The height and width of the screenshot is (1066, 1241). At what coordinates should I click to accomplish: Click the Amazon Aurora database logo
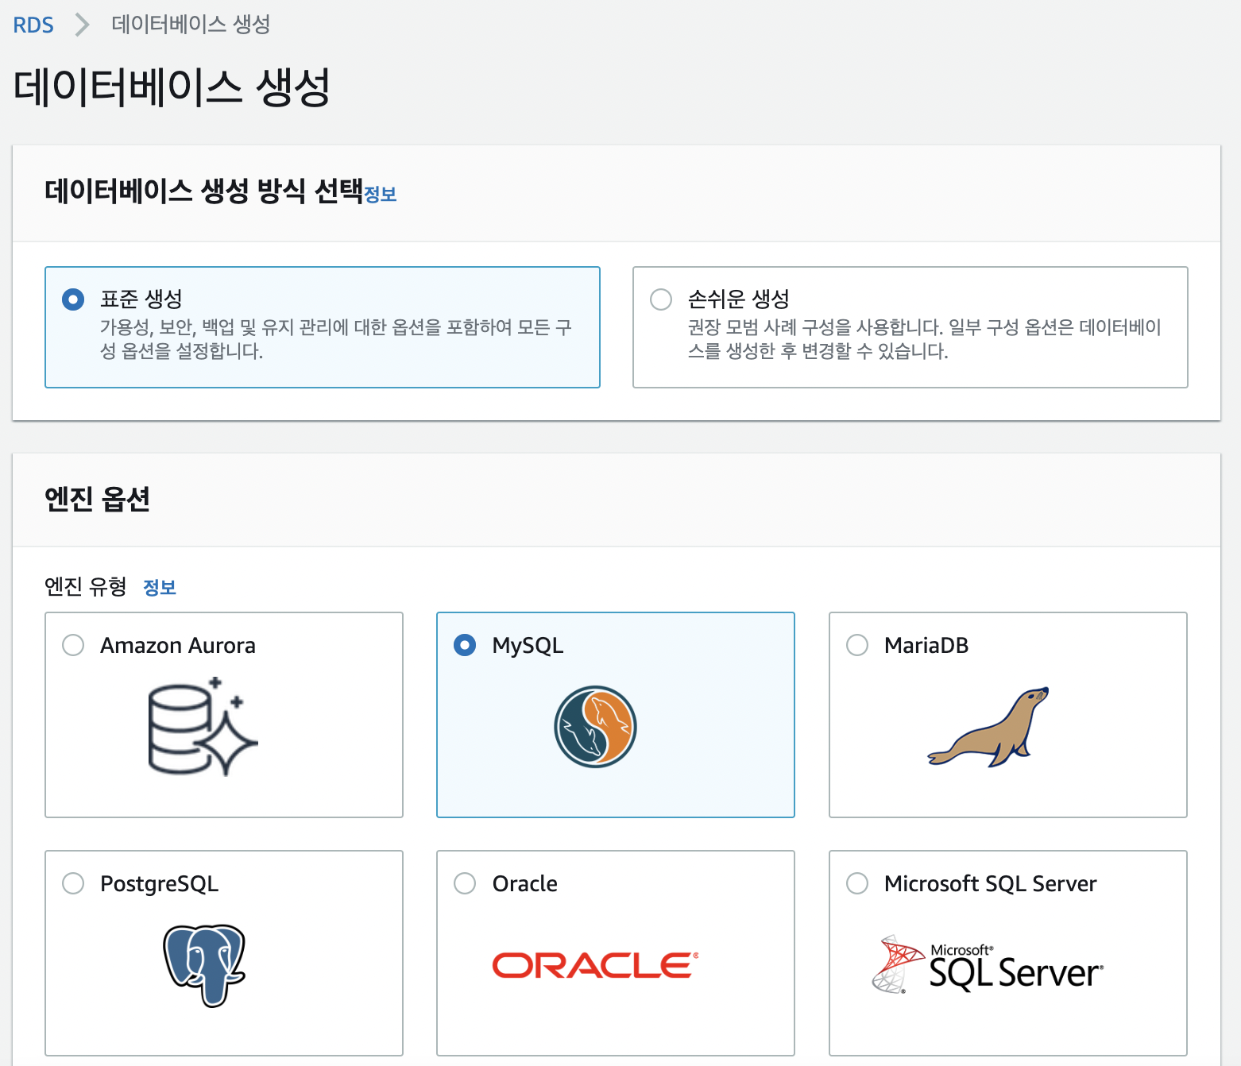pyautogui.click(x=203, y=726)
